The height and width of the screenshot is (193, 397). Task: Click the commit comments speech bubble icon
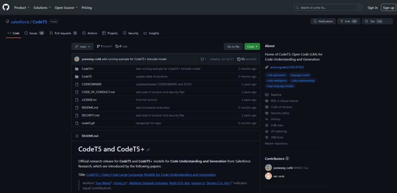pyautogui.click(x=202, y=59)
